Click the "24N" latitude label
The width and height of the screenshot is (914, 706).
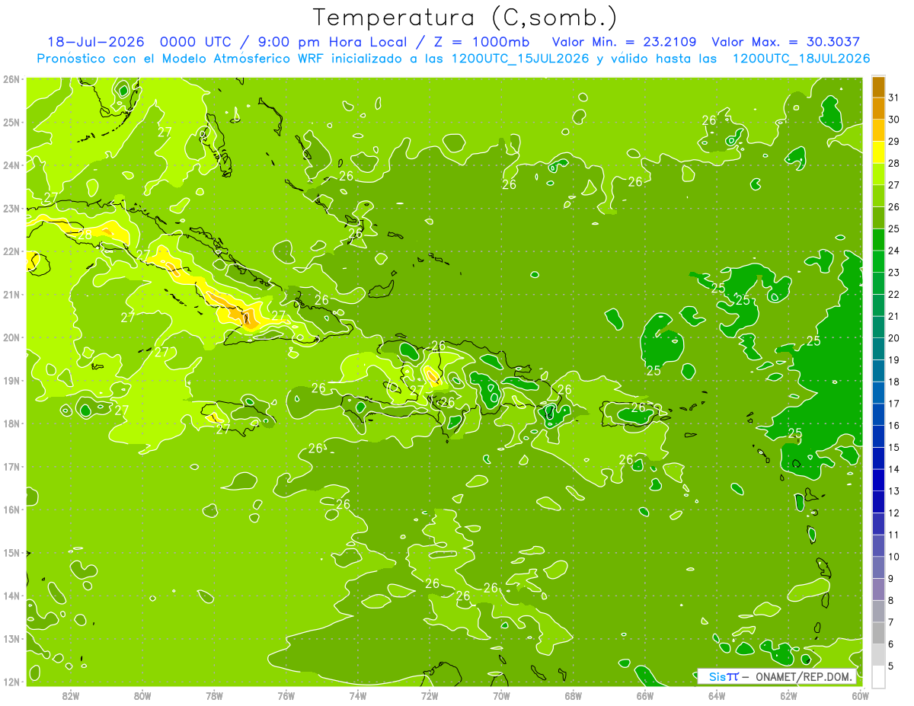click(x=12, y=165)
